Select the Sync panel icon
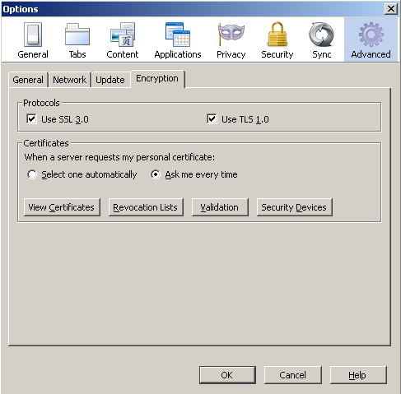This screenshot has width=401, height=394. (321, 35)
